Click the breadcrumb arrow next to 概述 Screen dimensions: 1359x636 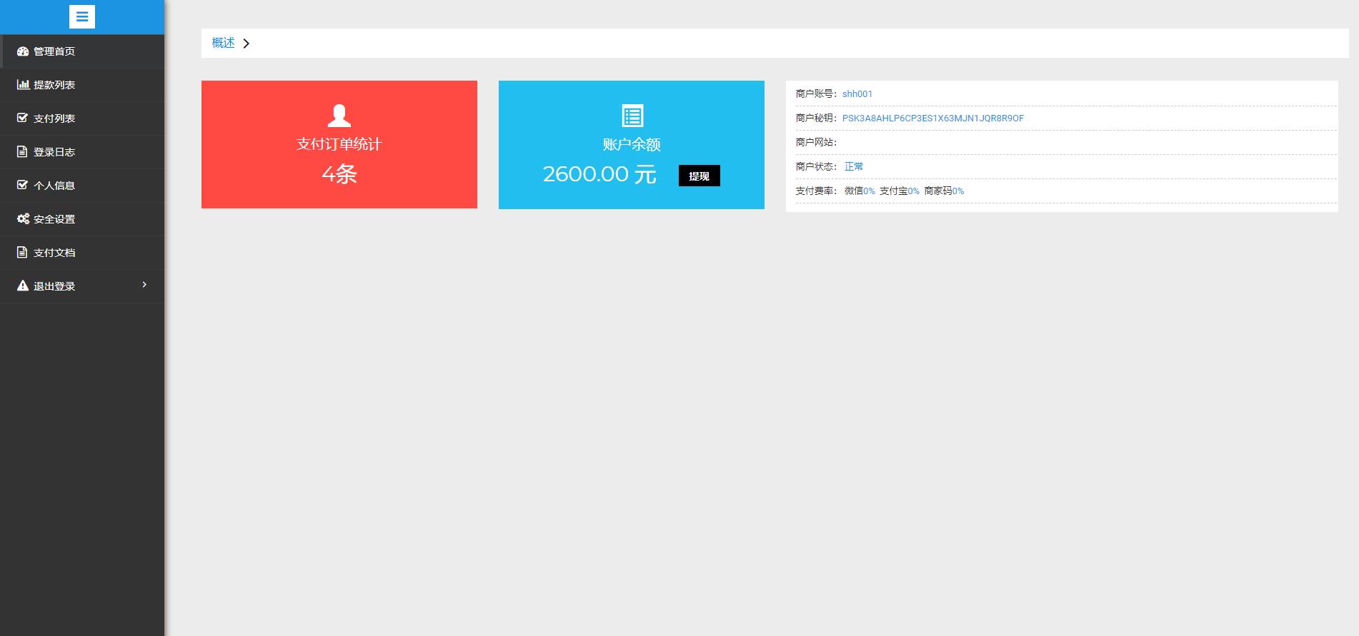(x=247, y=44)
